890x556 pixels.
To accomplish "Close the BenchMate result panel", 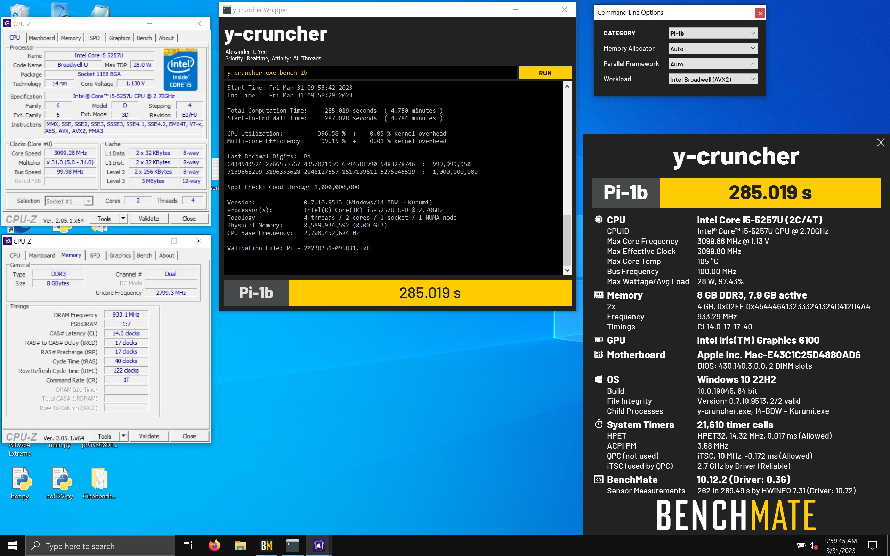I will click(880, 143).
